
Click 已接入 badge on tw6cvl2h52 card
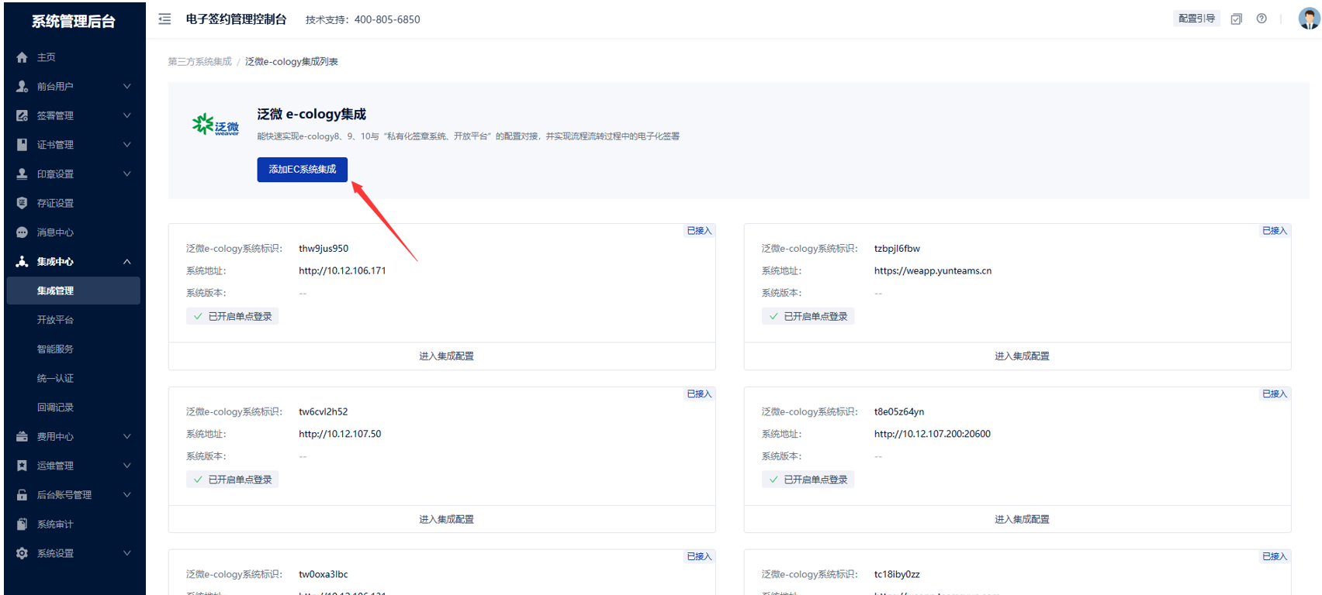[699, 394]
